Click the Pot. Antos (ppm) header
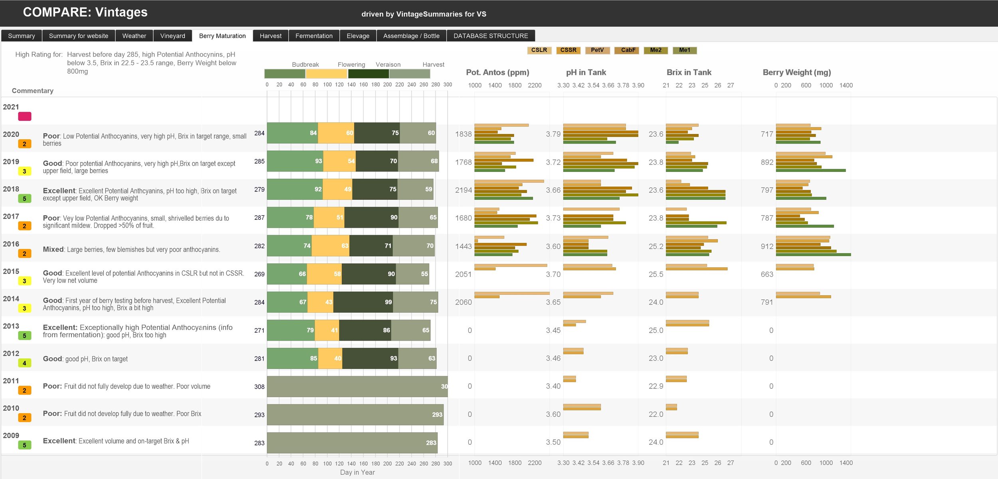The width and height of the screenshot is (998, 479). [x=498, y=73]
